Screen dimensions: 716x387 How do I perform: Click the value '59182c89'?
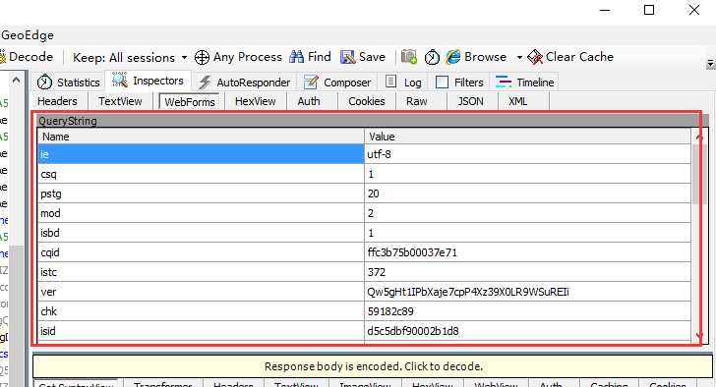click(x=528, y=310)
